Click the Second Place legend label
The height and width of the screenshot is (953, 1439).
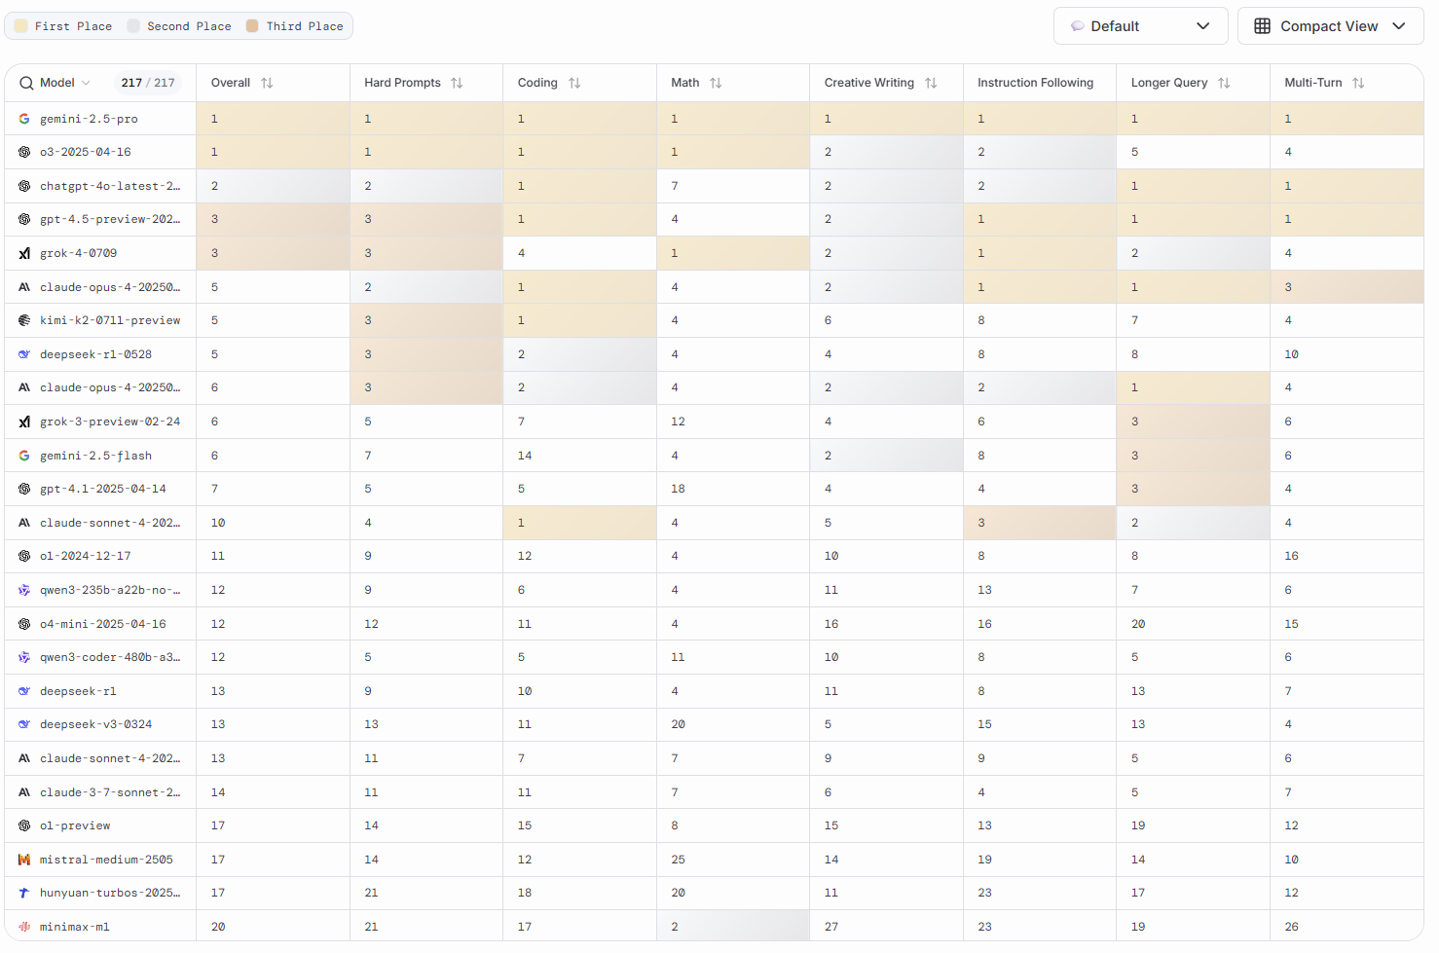[189, 26]
